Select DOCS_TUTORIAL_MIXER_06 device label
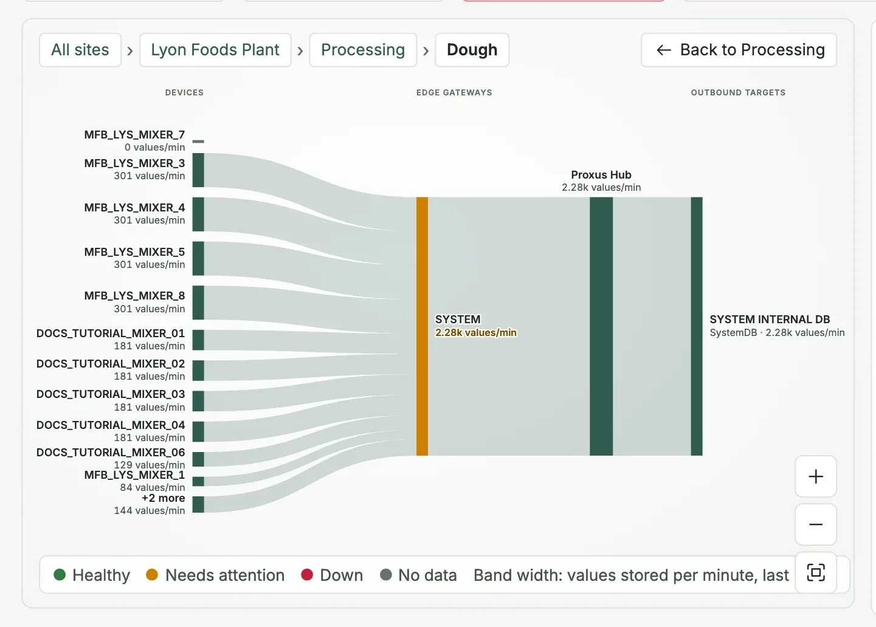 click(x=111, y=453)
